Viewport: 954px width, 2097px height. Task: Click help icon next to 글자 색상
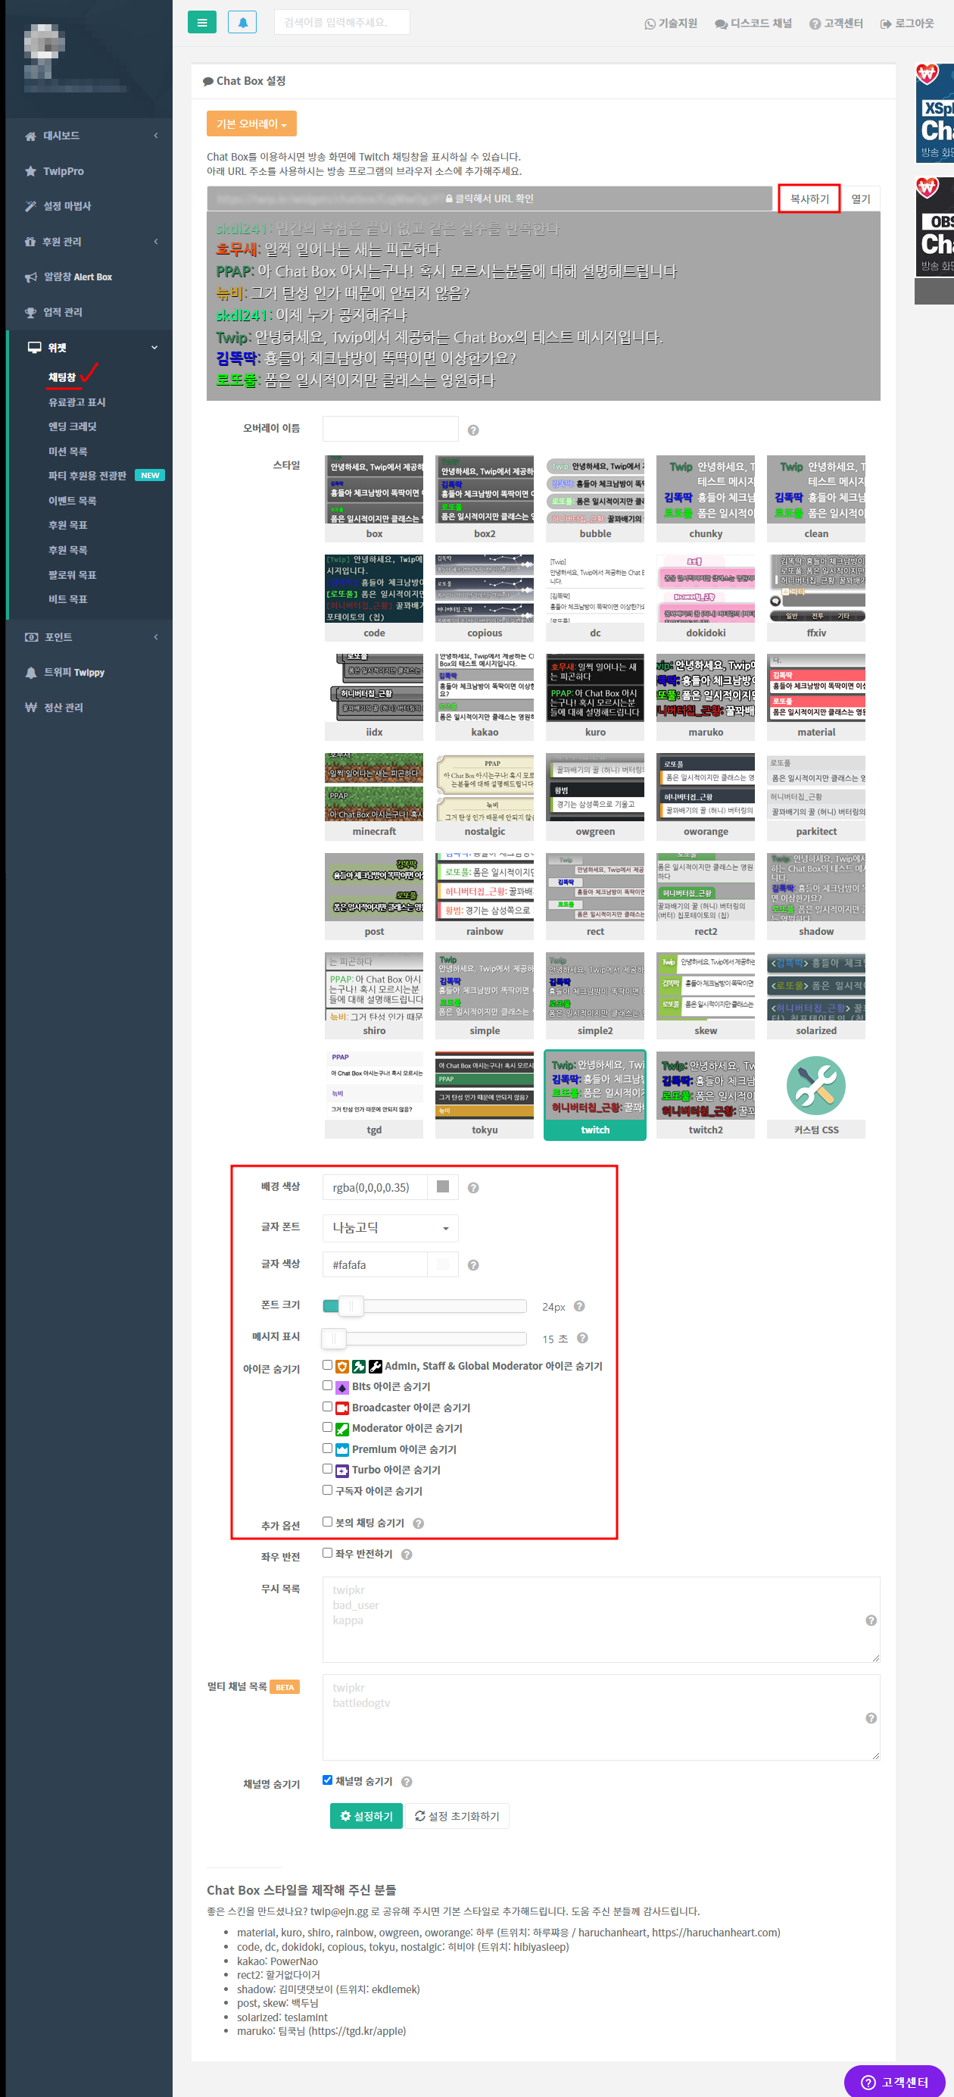tap(473, 1265)
